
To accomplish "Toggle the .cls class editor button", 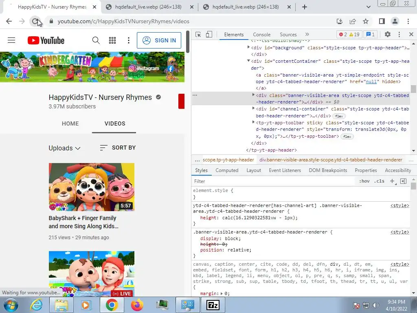I will [x=379, y=181].
